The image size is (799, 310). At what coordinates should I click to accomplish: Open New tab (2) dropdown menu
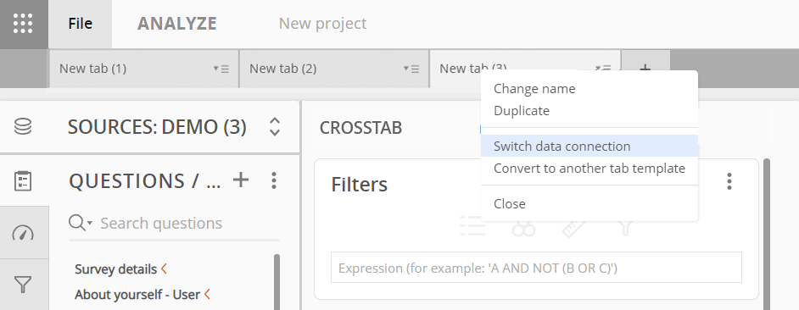click(x=411, y=69)
